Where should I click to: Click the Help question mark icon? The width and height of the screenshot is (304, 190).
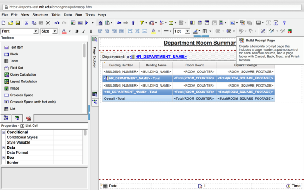pos(284,23)
